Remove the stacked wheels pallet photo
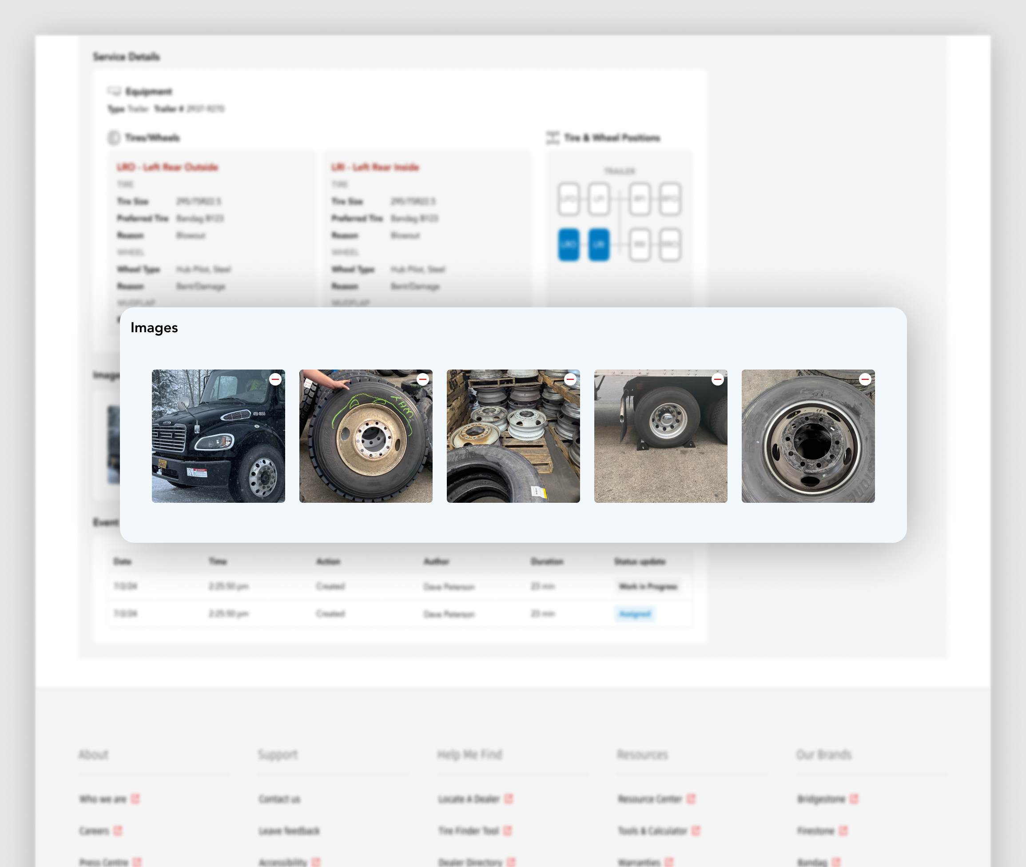 [x=570, y=379]
